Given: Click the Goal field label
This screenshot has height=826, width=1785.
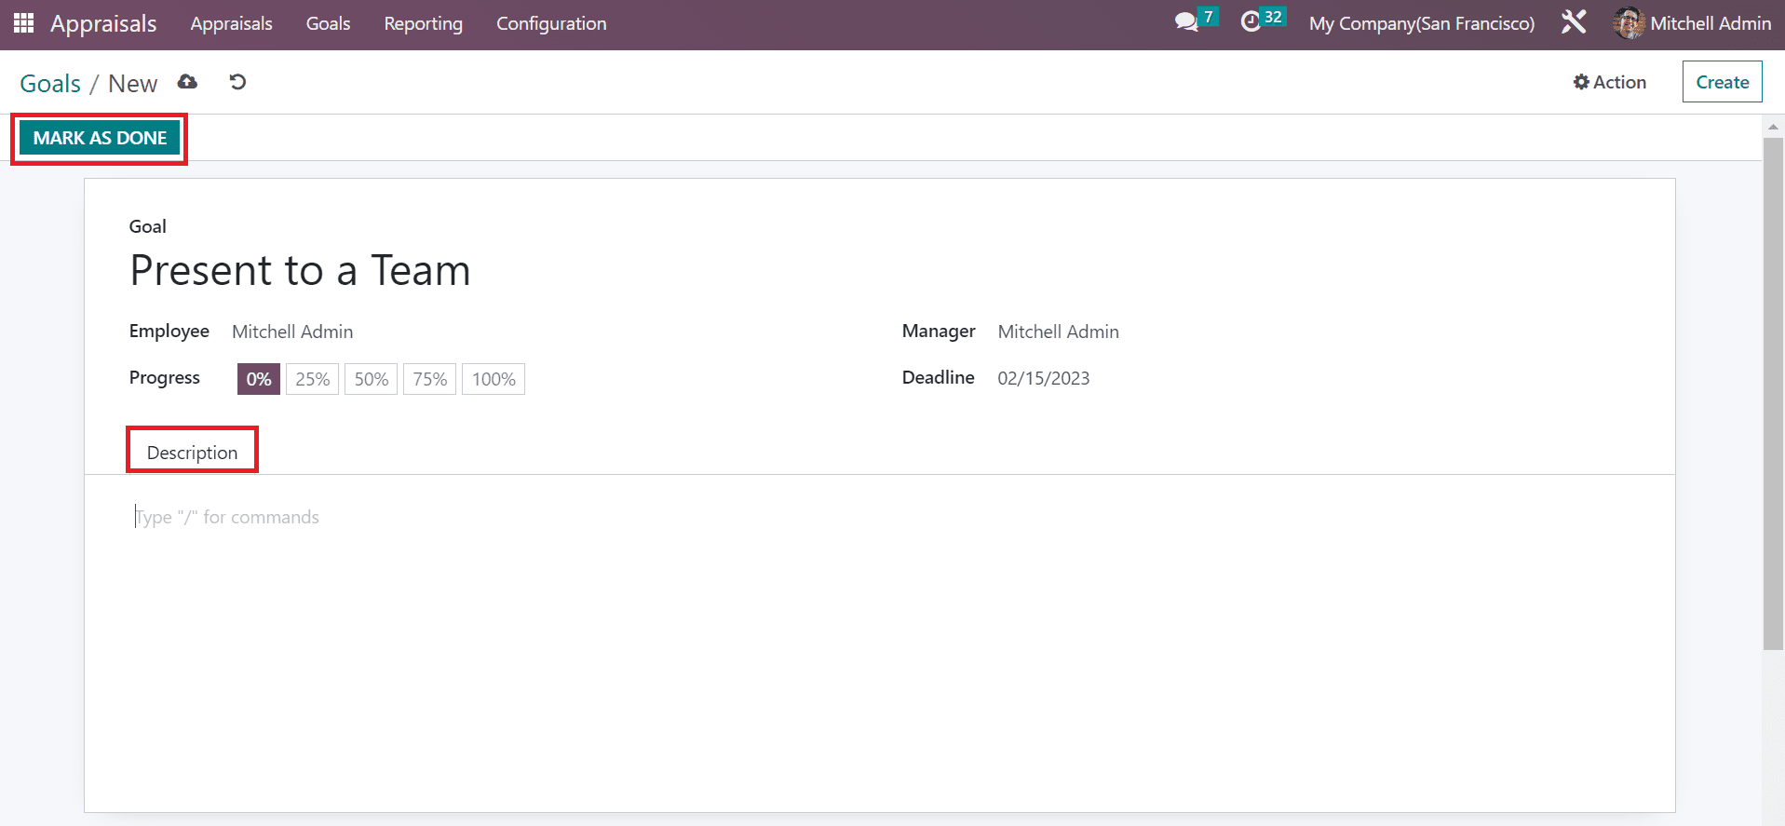Looking at the screenshot, I should pyautogui.click(x=148, y=226).
